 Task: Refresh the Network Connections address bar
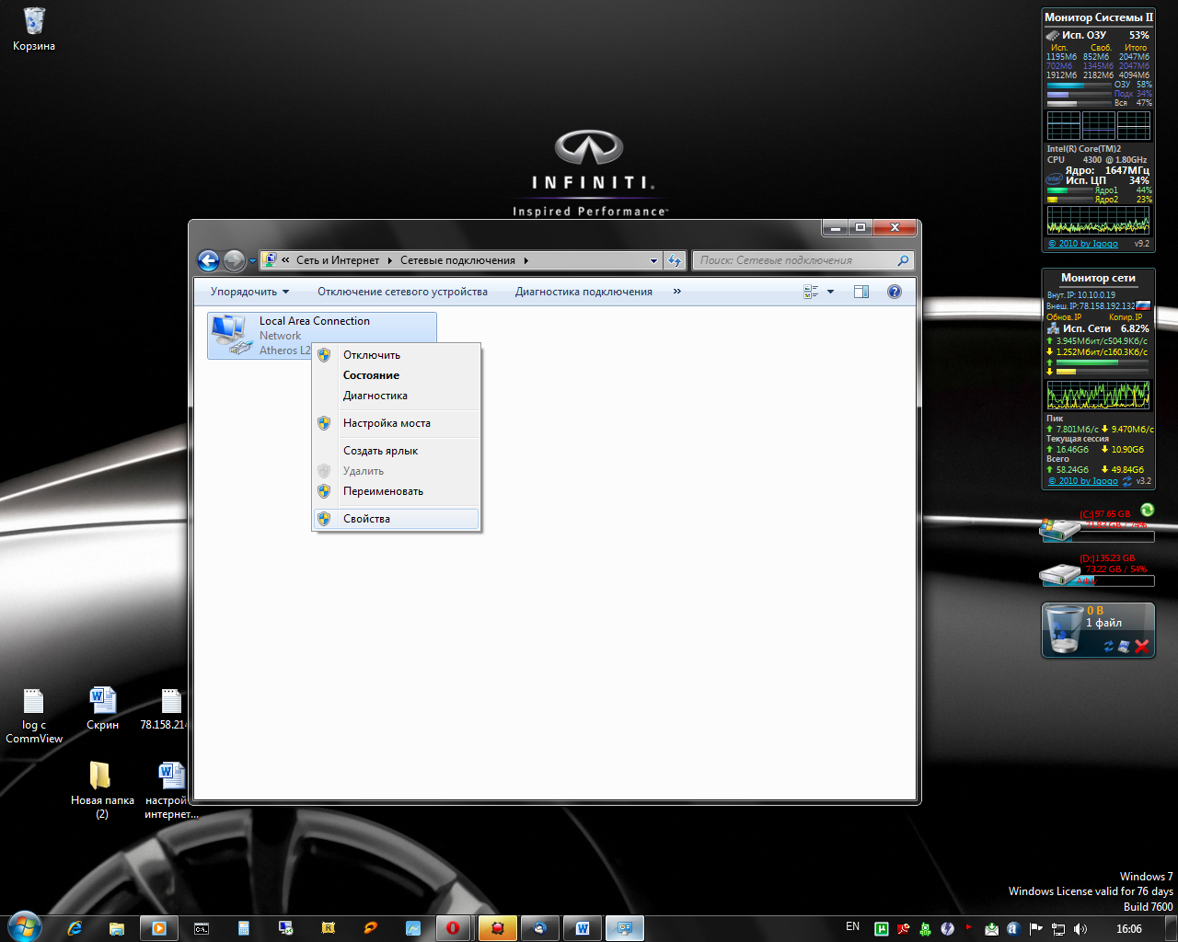pyautogui.click(x=676, y=260)
